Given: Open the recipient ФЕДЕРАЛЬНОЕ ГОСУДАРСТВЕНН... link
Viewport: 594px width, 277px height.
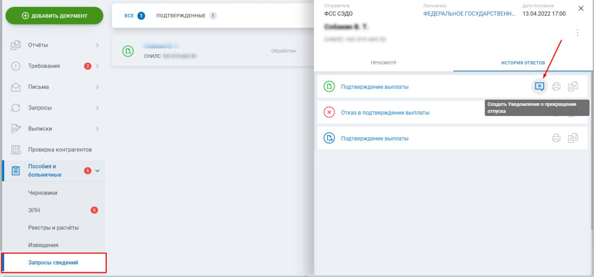Looking at the screenshot, I should click(469, 14).
